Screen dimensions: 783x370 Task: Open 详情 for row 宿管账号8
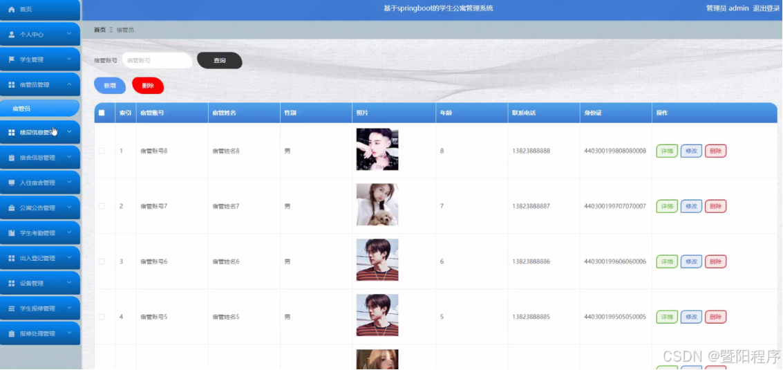[x=667, y=151]
